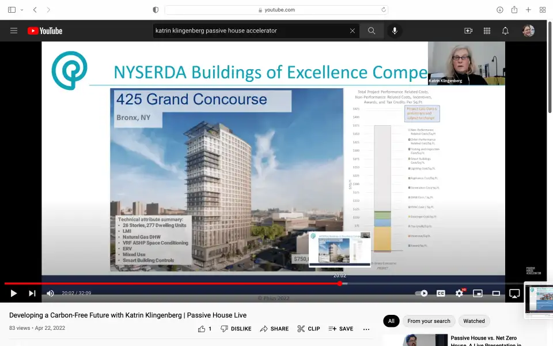Open more actions menu beside Save

point(366,329)
